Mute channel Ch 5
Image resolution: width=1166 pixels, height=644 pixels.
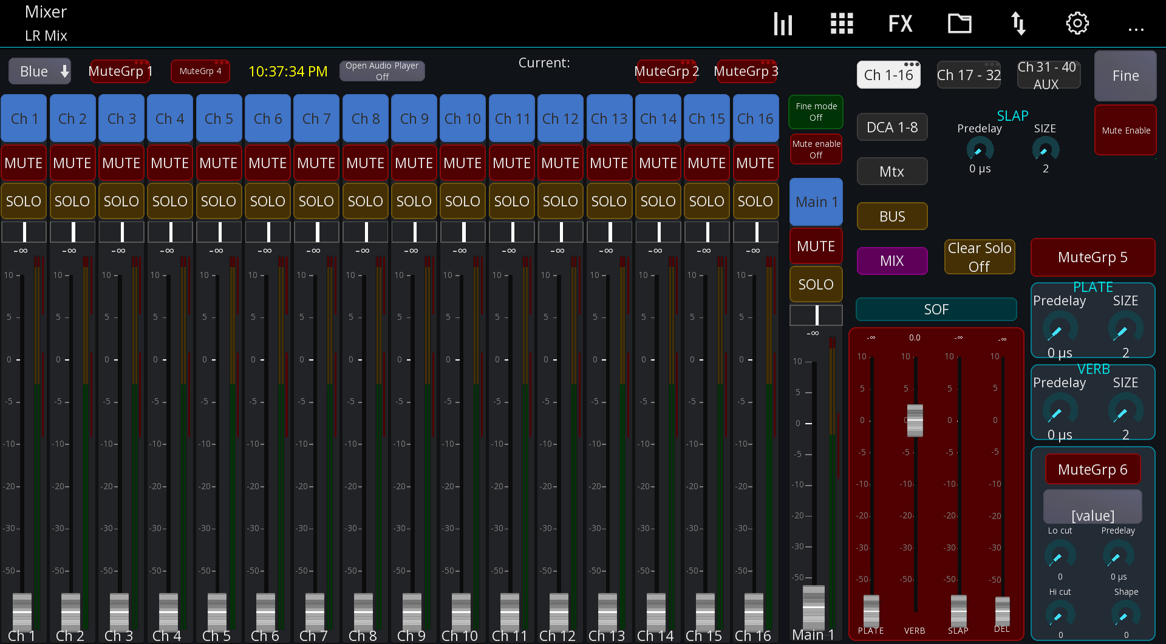pos(219,162)
